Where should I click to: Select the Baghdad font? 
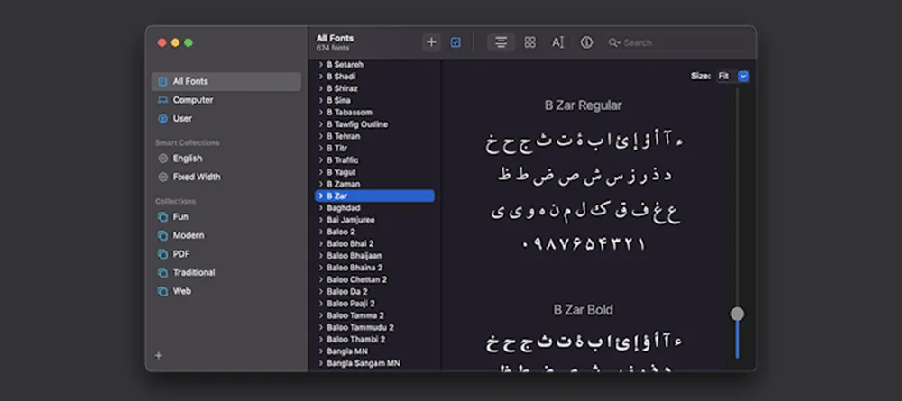coord(375,208)
